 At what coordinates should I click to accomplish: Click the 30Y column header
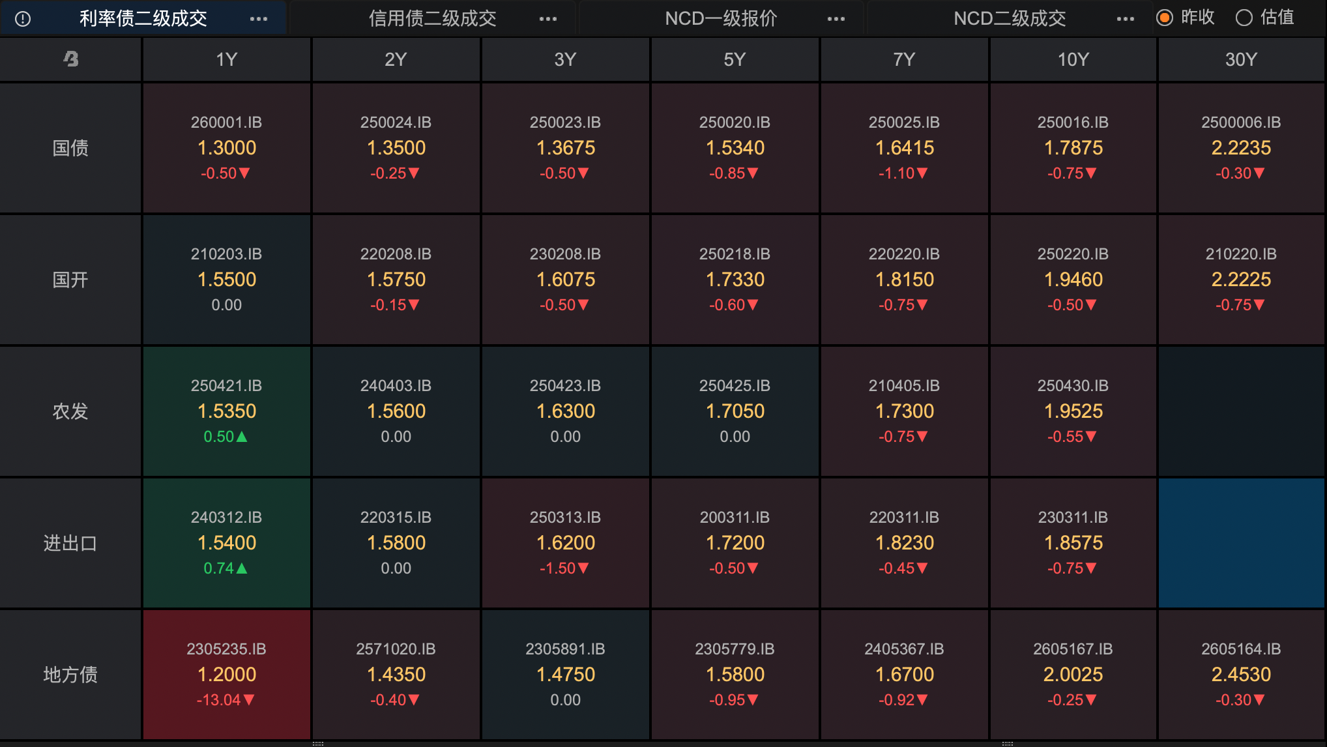(x=1241, y=59)
